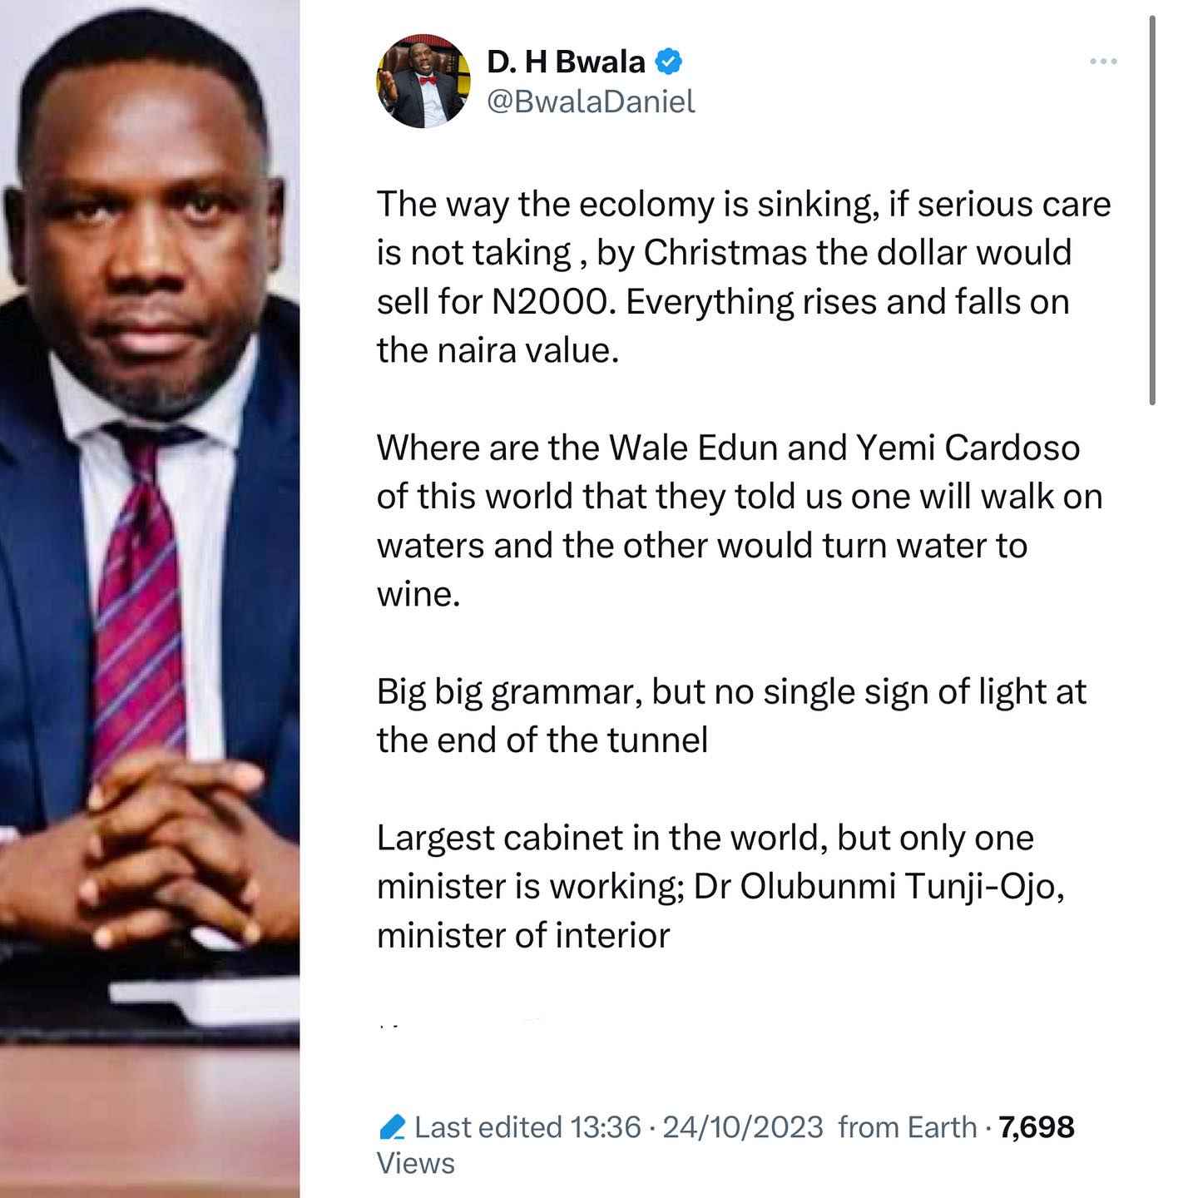Click the blue verified badge
Viewport: 1198px width, 1198px height.
pyautogui.click(x=671, y=62)
